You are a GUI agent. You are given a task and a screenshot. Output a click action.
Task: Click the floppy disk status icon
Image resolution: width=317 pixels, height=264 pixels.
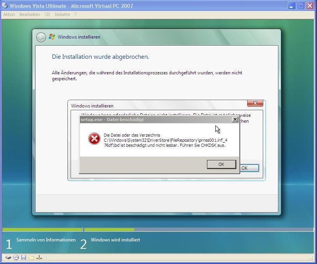pyautogui.click(x=24, y=257)
